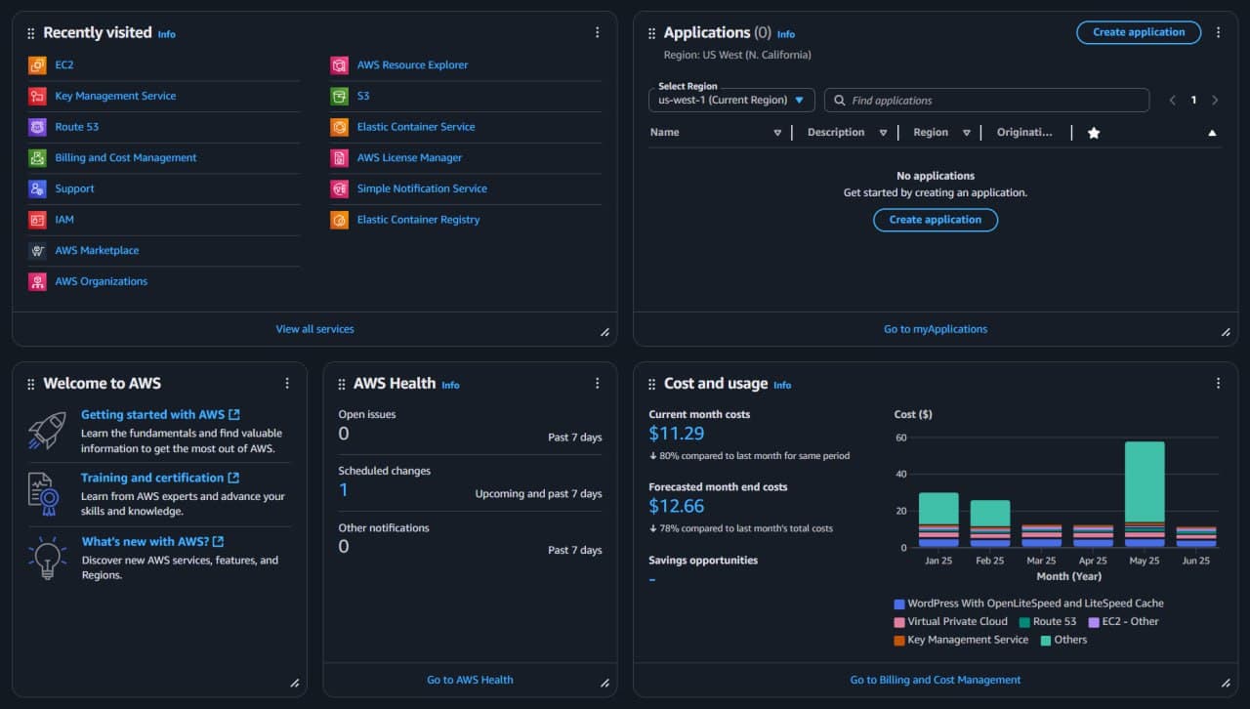Open Cost and usage widget options menu
The image size is (1250, 709).
coord(1218,384)
